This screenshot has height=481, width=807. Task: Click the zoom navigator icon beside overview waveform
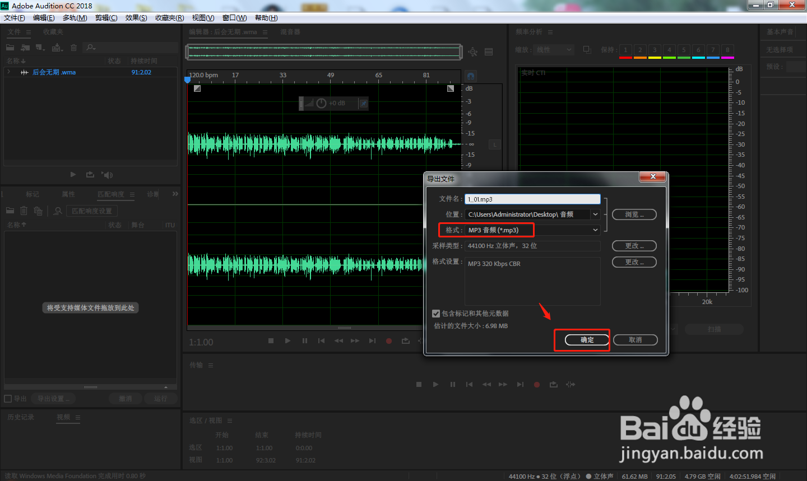[473, 52]
